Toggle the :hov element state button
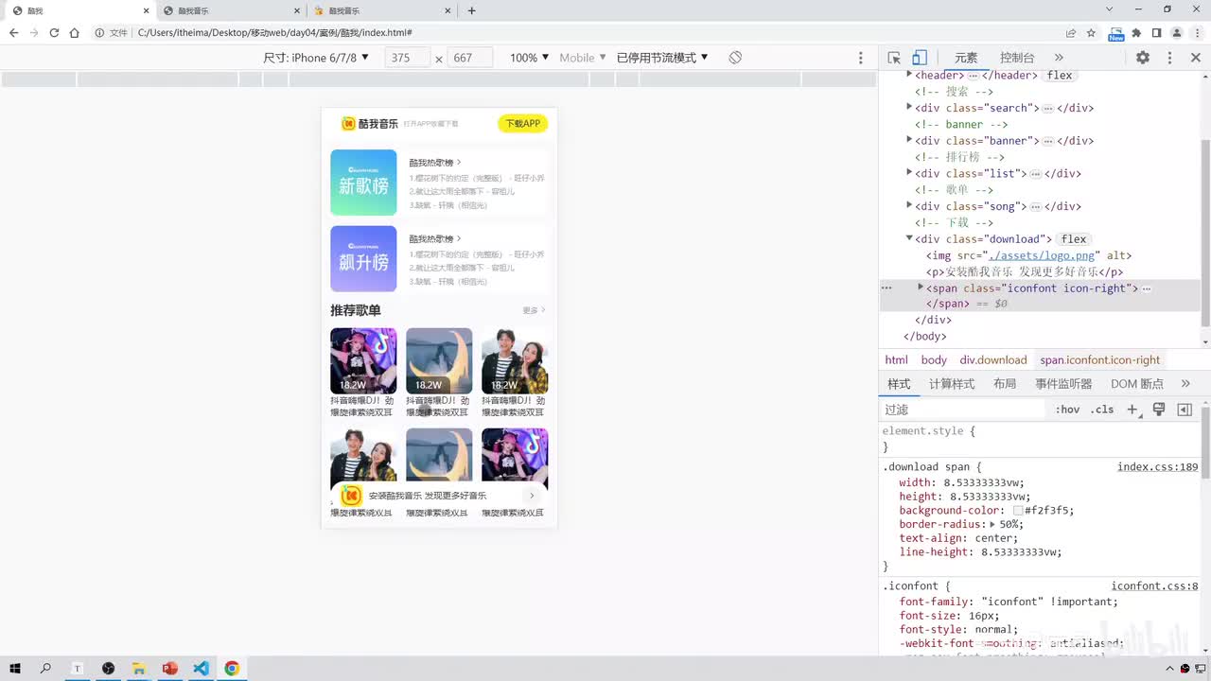Screen dimensions: 1211x681 click(x=1067, y=410)
